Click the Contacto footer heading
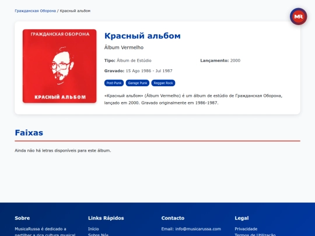Image resolution: width=315 pixels, height=236 pixels. pyautogui.click(x=173, y=218)
